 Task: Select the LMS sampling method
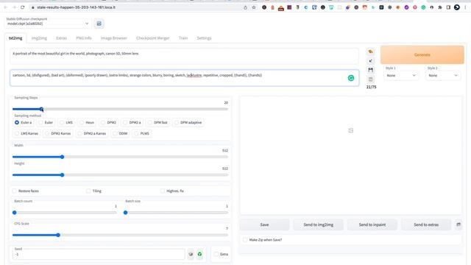(x=66, y=123)
